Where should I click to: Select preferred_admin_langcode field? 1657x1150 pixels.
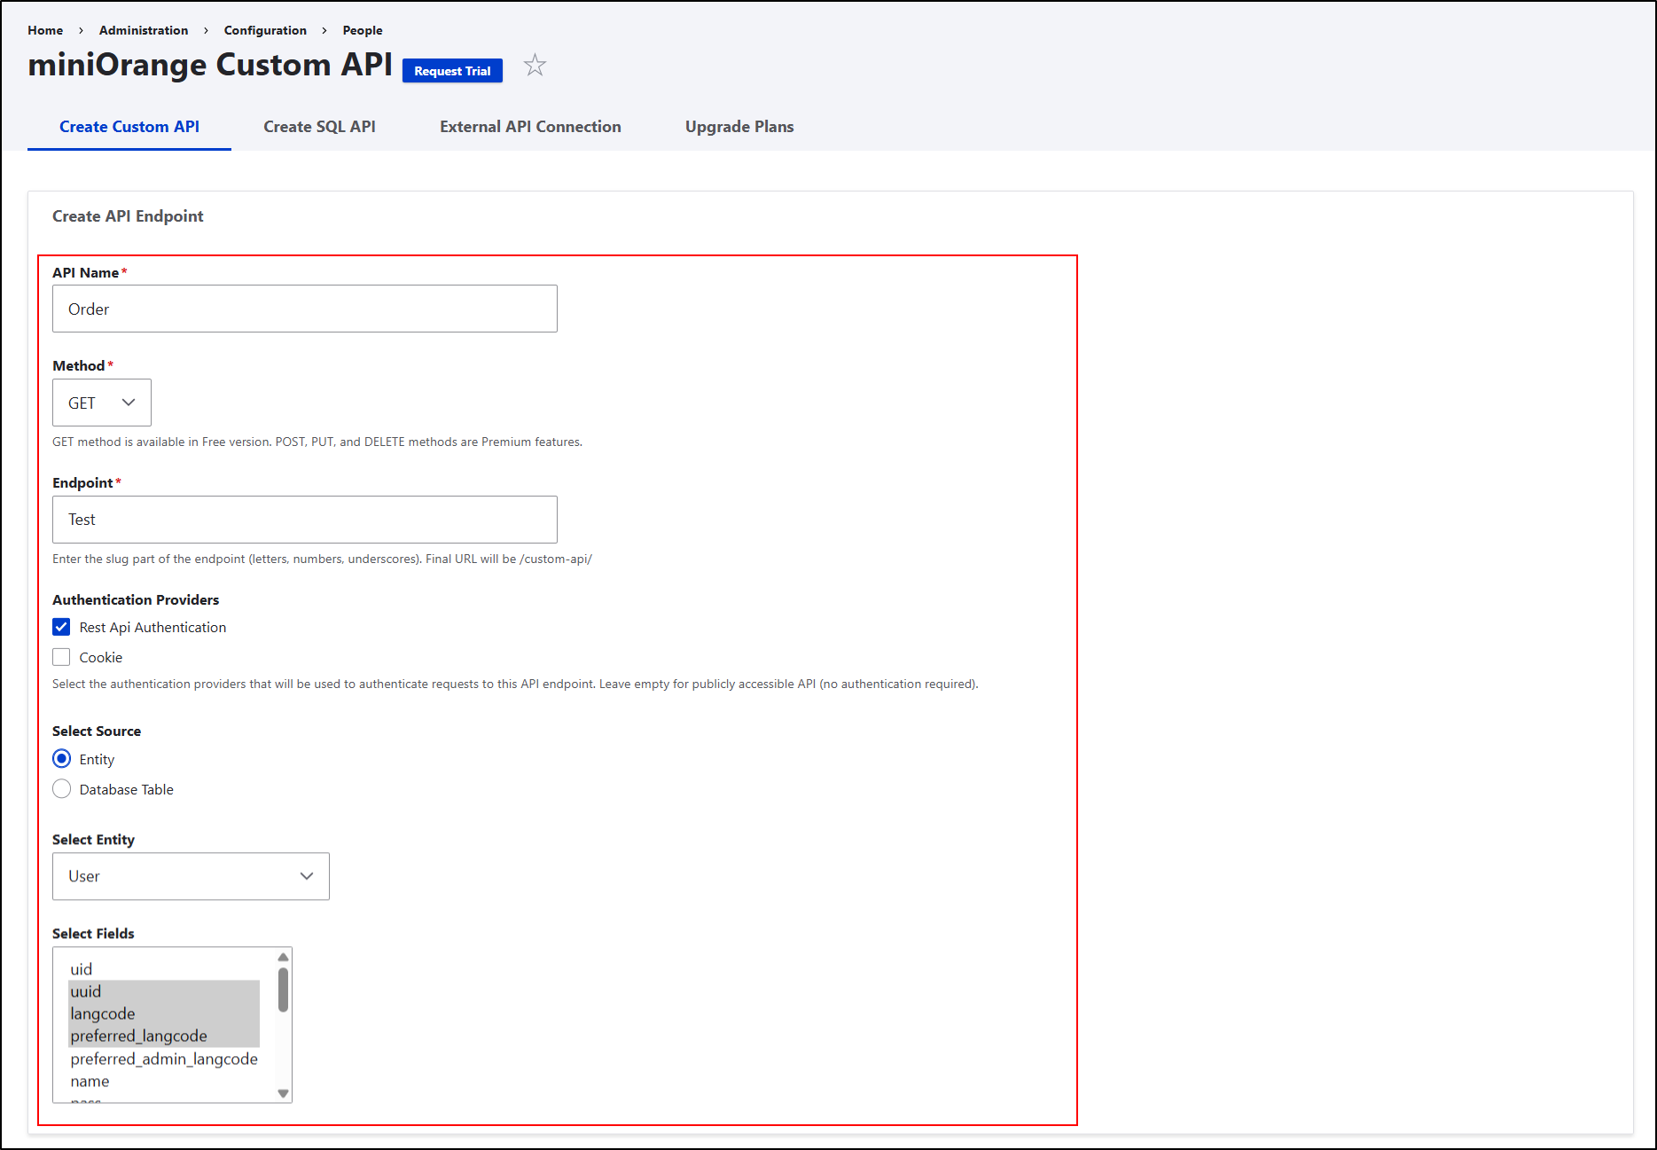164,1059
